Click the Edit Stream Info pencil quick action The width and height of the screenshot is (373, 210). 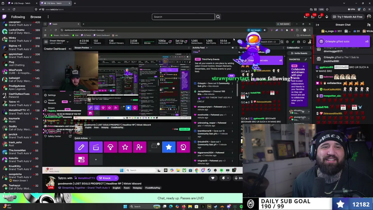coord(81,147)
